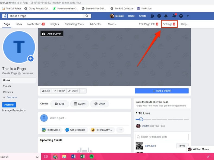
Task: Open Reviews in left sidebar
Action: click(x=8, y=92)
